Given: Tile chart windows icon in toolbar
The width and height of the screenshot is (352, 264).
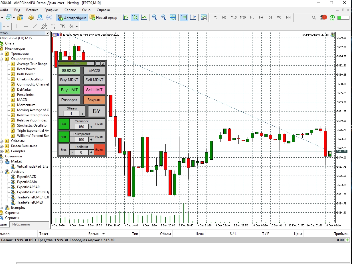Looking at the screenshot, I should click(173, 17).
